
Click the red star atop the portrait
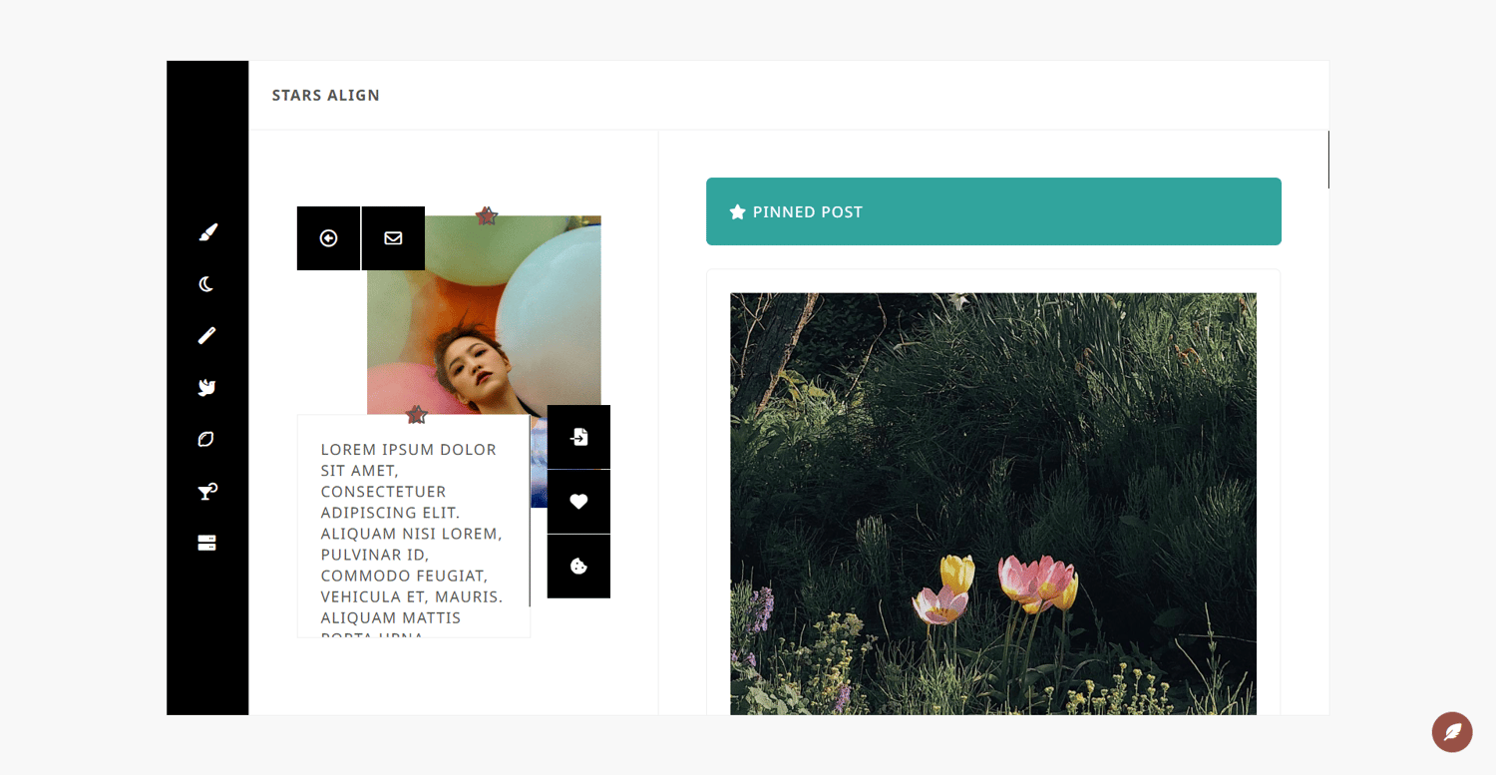[486, 215]
